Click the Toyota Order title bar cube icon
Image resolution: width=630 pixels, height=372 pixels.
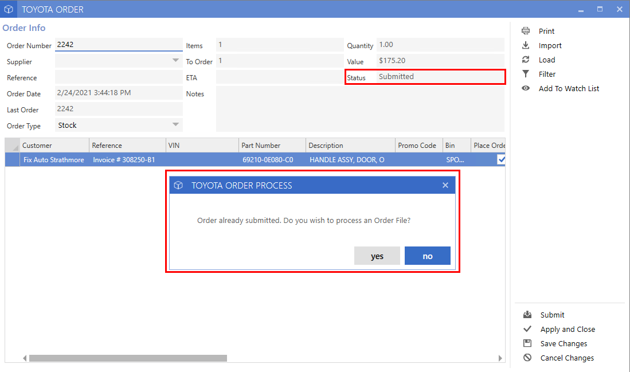click(9, 9)
